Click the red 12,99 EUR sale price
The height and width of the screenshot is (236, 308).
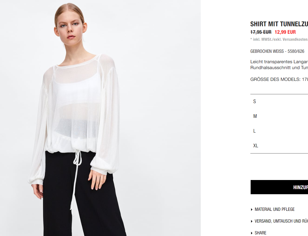coord(285,32)
